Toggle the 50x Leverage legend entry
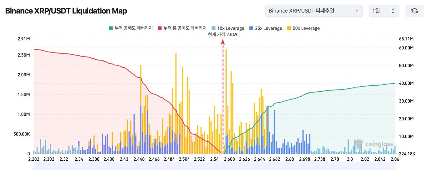Screen dimensions: 425x170 click(x=306, y=28)
